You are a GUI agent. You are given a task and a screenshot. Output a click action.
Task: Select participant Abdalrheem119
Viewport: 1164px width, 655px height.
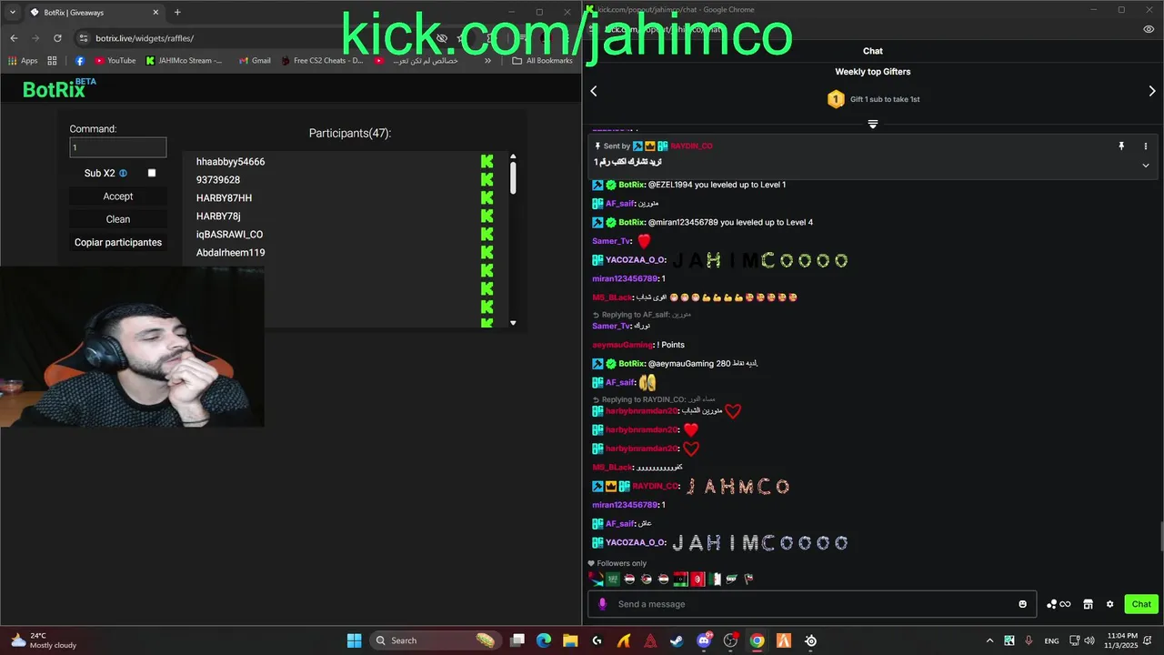click(231, 253)
